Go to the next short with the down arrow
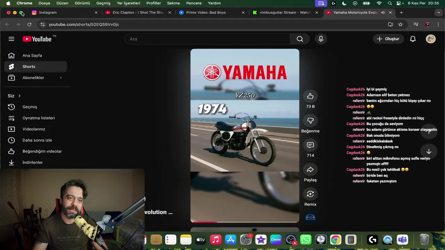This screenshot has height=250, width=445. point(429,151)
